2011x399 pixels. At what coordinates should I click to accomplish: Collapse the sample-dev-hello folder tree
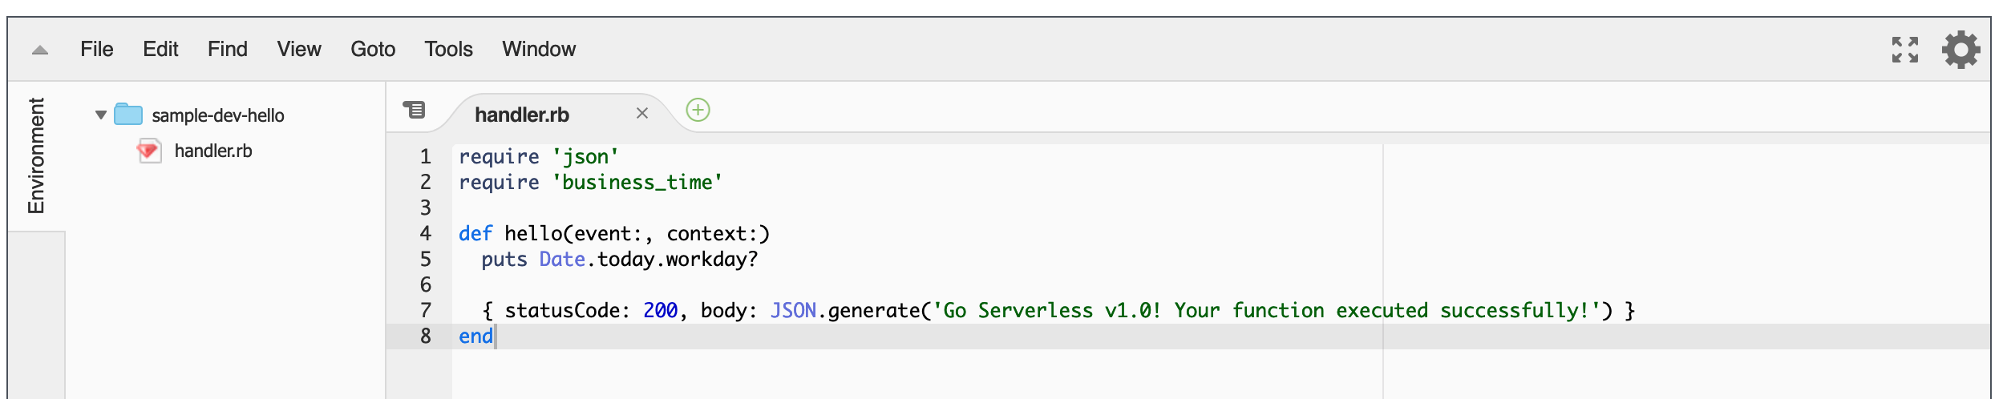point(101,115)
